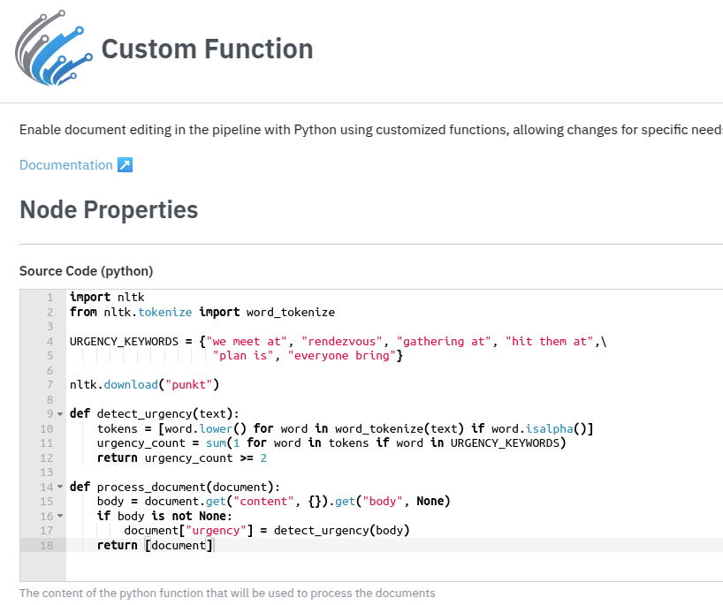Screen dimensions: 723x605
Task: Click the Custom Function logo icon
Action: (x=54, y=48)
